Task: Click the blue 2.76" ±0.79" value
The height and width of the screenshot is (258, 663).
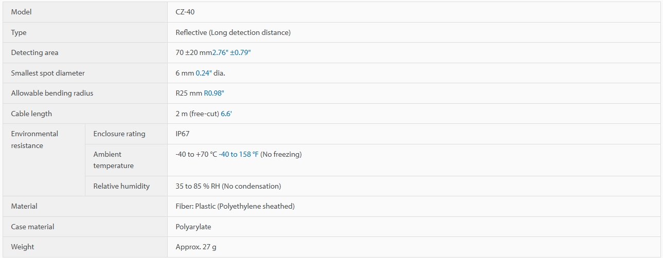Action: click(231, 52)
